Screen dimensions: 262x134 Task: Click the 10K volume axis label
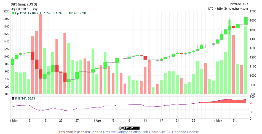pyautogui.click(x=6, y=57)
